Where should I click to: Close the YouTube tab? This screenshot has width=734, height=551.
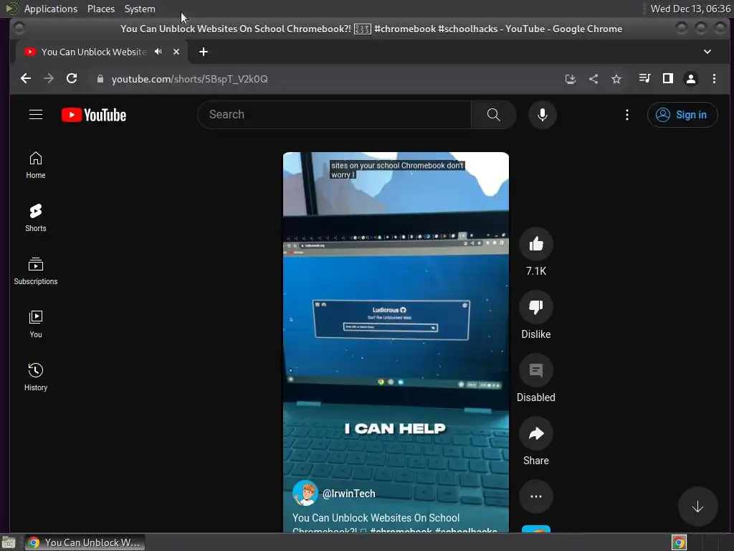coord(176,52)
